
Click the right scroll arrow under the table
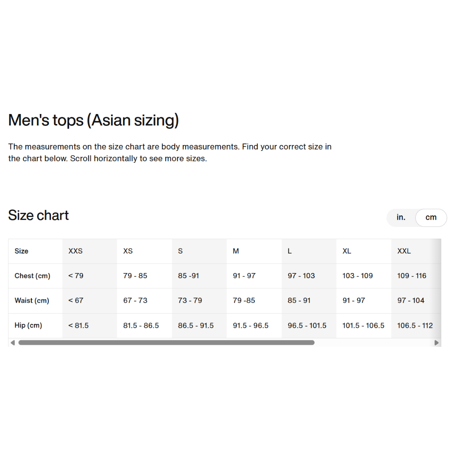click(x=437, y=343)
